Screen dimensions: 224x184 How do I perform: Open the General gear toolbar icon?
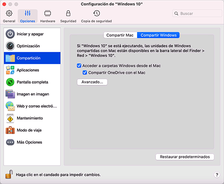(x=9, y=13)
